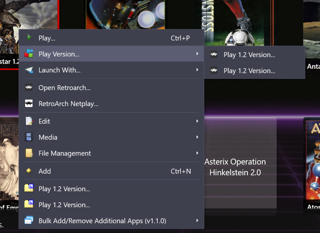Select second Play 1.2 Version... in the submenu
This screenshot has width=320, height=233.
[x=255, y=71]
